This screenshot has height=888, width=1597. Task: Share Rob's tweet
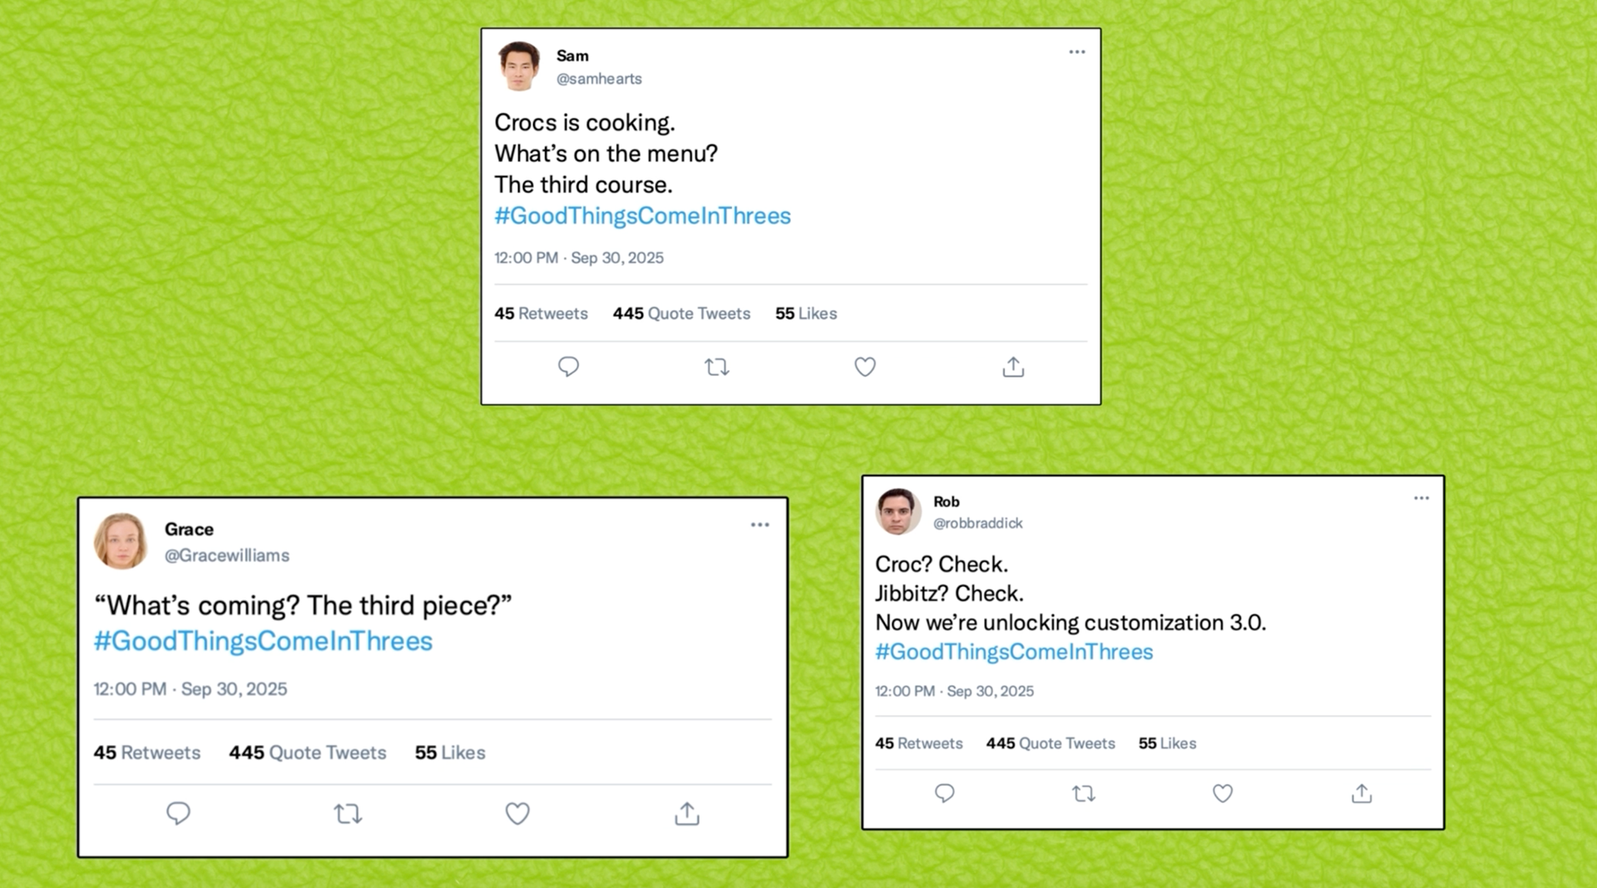click(1362, 794)
